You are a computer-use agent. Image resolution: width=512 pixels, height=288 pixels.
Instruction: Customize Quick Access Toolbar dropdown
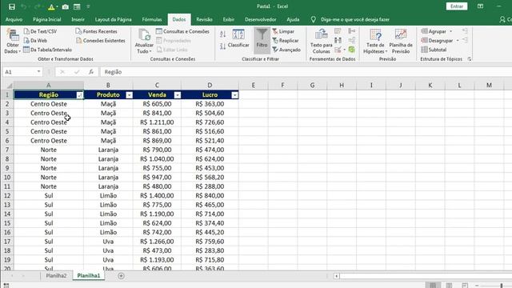[88, 6]
